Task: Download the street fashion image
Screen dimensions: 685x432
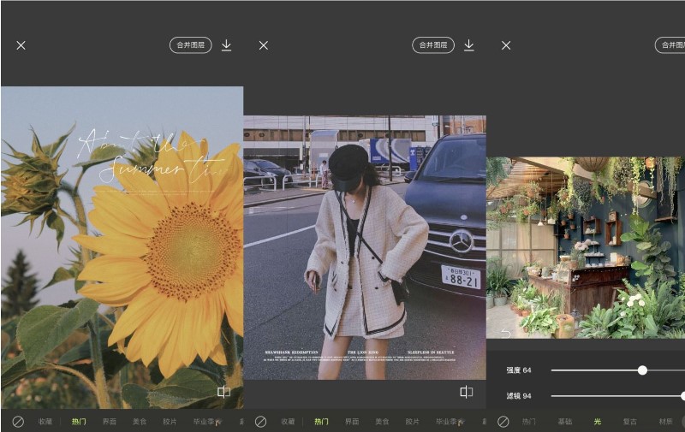Action: [468, 45]
